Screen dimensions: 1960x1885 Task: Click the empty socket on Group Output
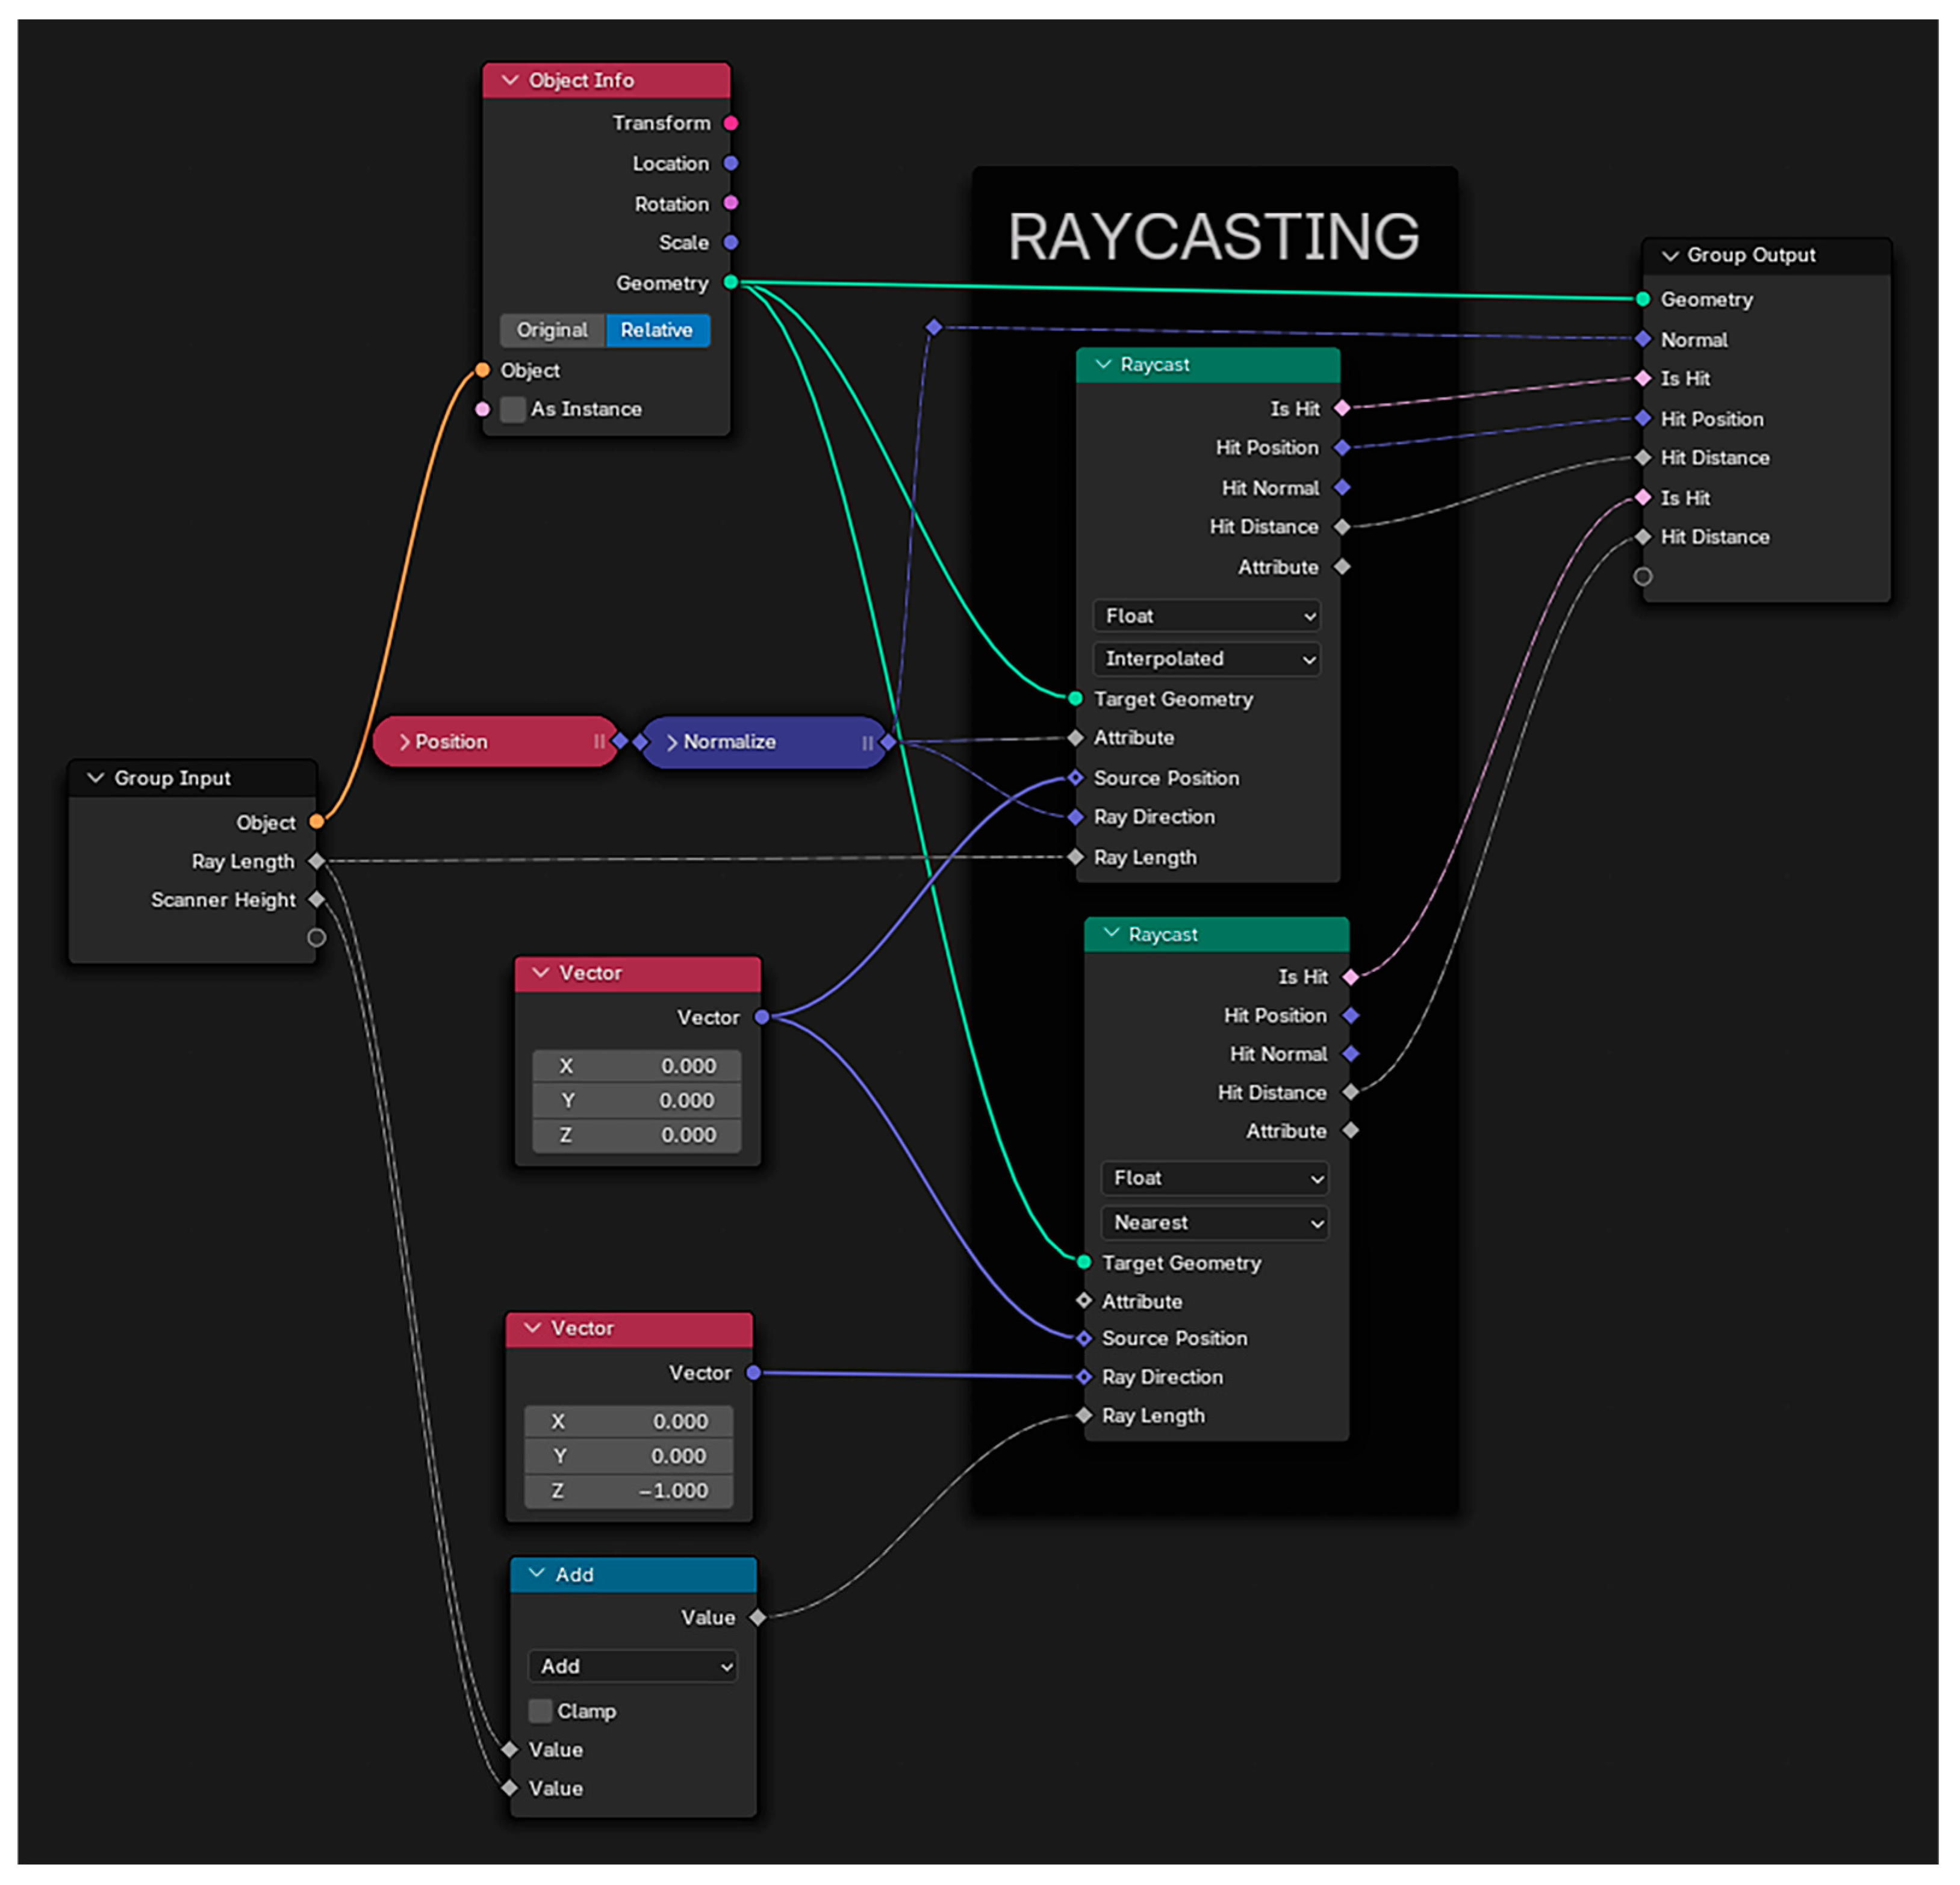(x=1642, y=577)
